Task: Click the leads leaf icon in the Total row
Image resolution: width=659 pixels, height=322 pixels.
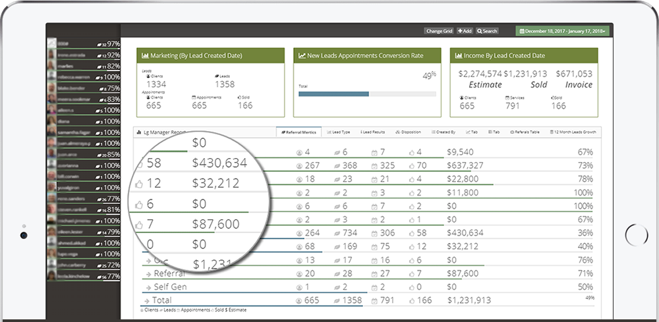Action: pyautogui.click(x=337, y=301)
